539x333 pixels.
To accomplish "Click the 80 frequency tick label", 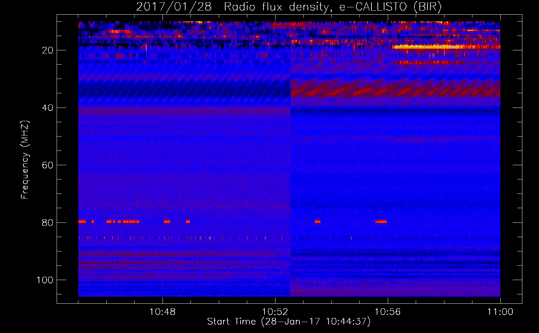I will pos(48,223).
